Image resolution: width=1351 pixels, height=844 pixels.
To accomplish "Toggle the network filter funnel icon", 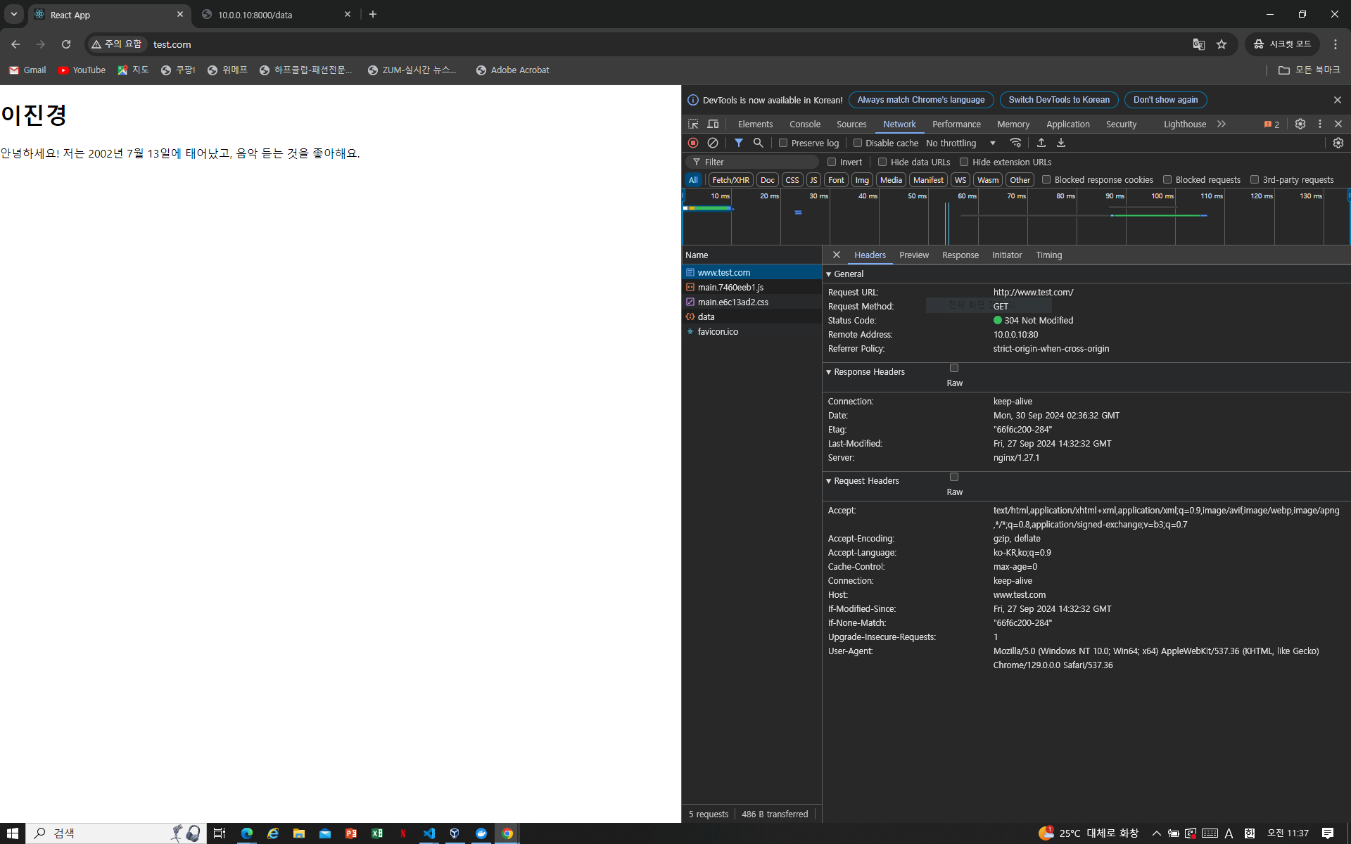I will [x=739, y=143].
